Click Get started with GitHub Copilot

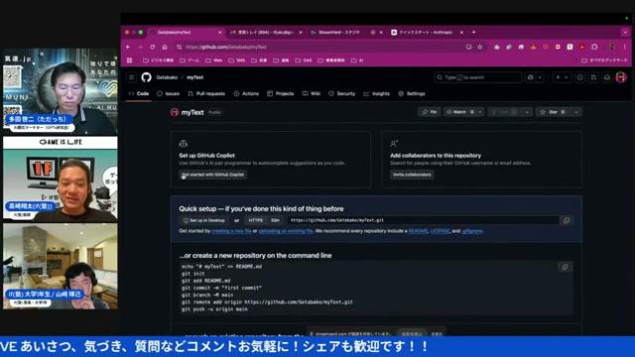tap(213, 175)
